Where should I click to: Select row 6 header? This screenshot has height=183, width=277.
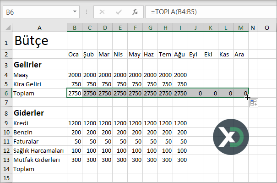6,93
